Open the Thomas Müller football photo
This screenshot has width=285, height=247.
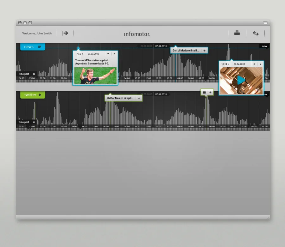95,75
